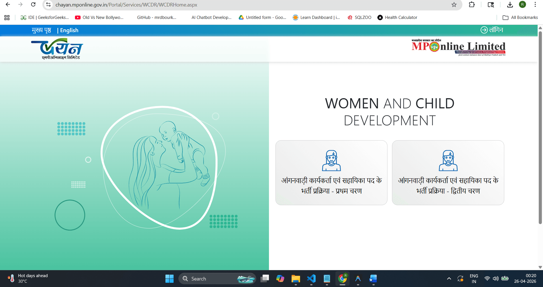This screenshot has height=287, width=543.
Task: Open मुख्य पृष्ठ home page
Action: click(41, 30)
